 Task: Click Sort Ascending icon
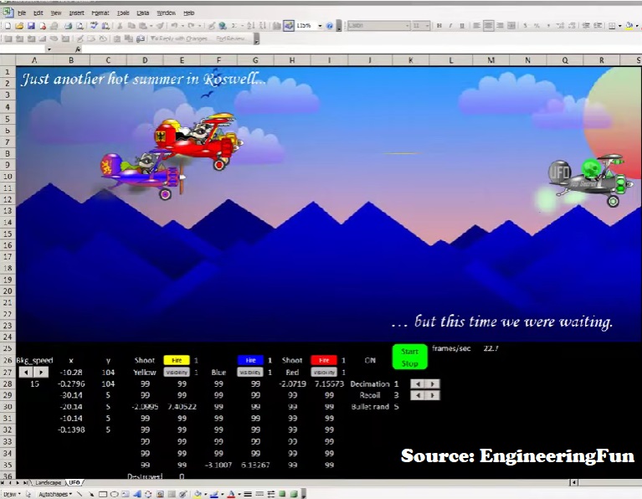pyautogui.click(x=251, y=26)
